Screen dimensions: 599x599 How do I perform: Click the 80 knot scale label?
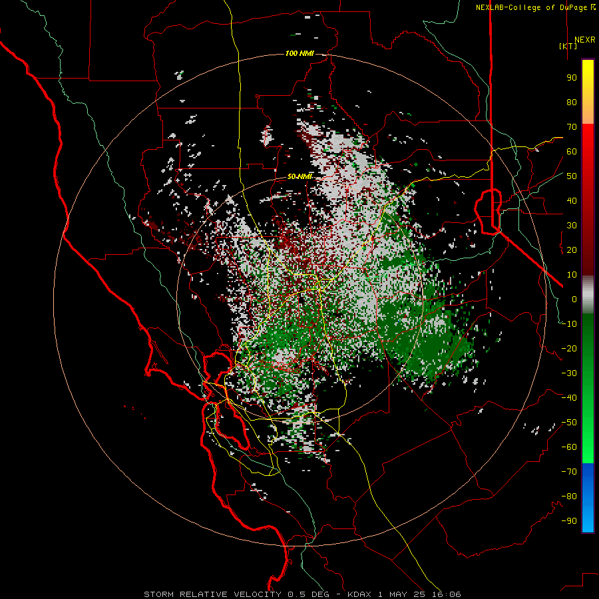(x=572, y=102)
